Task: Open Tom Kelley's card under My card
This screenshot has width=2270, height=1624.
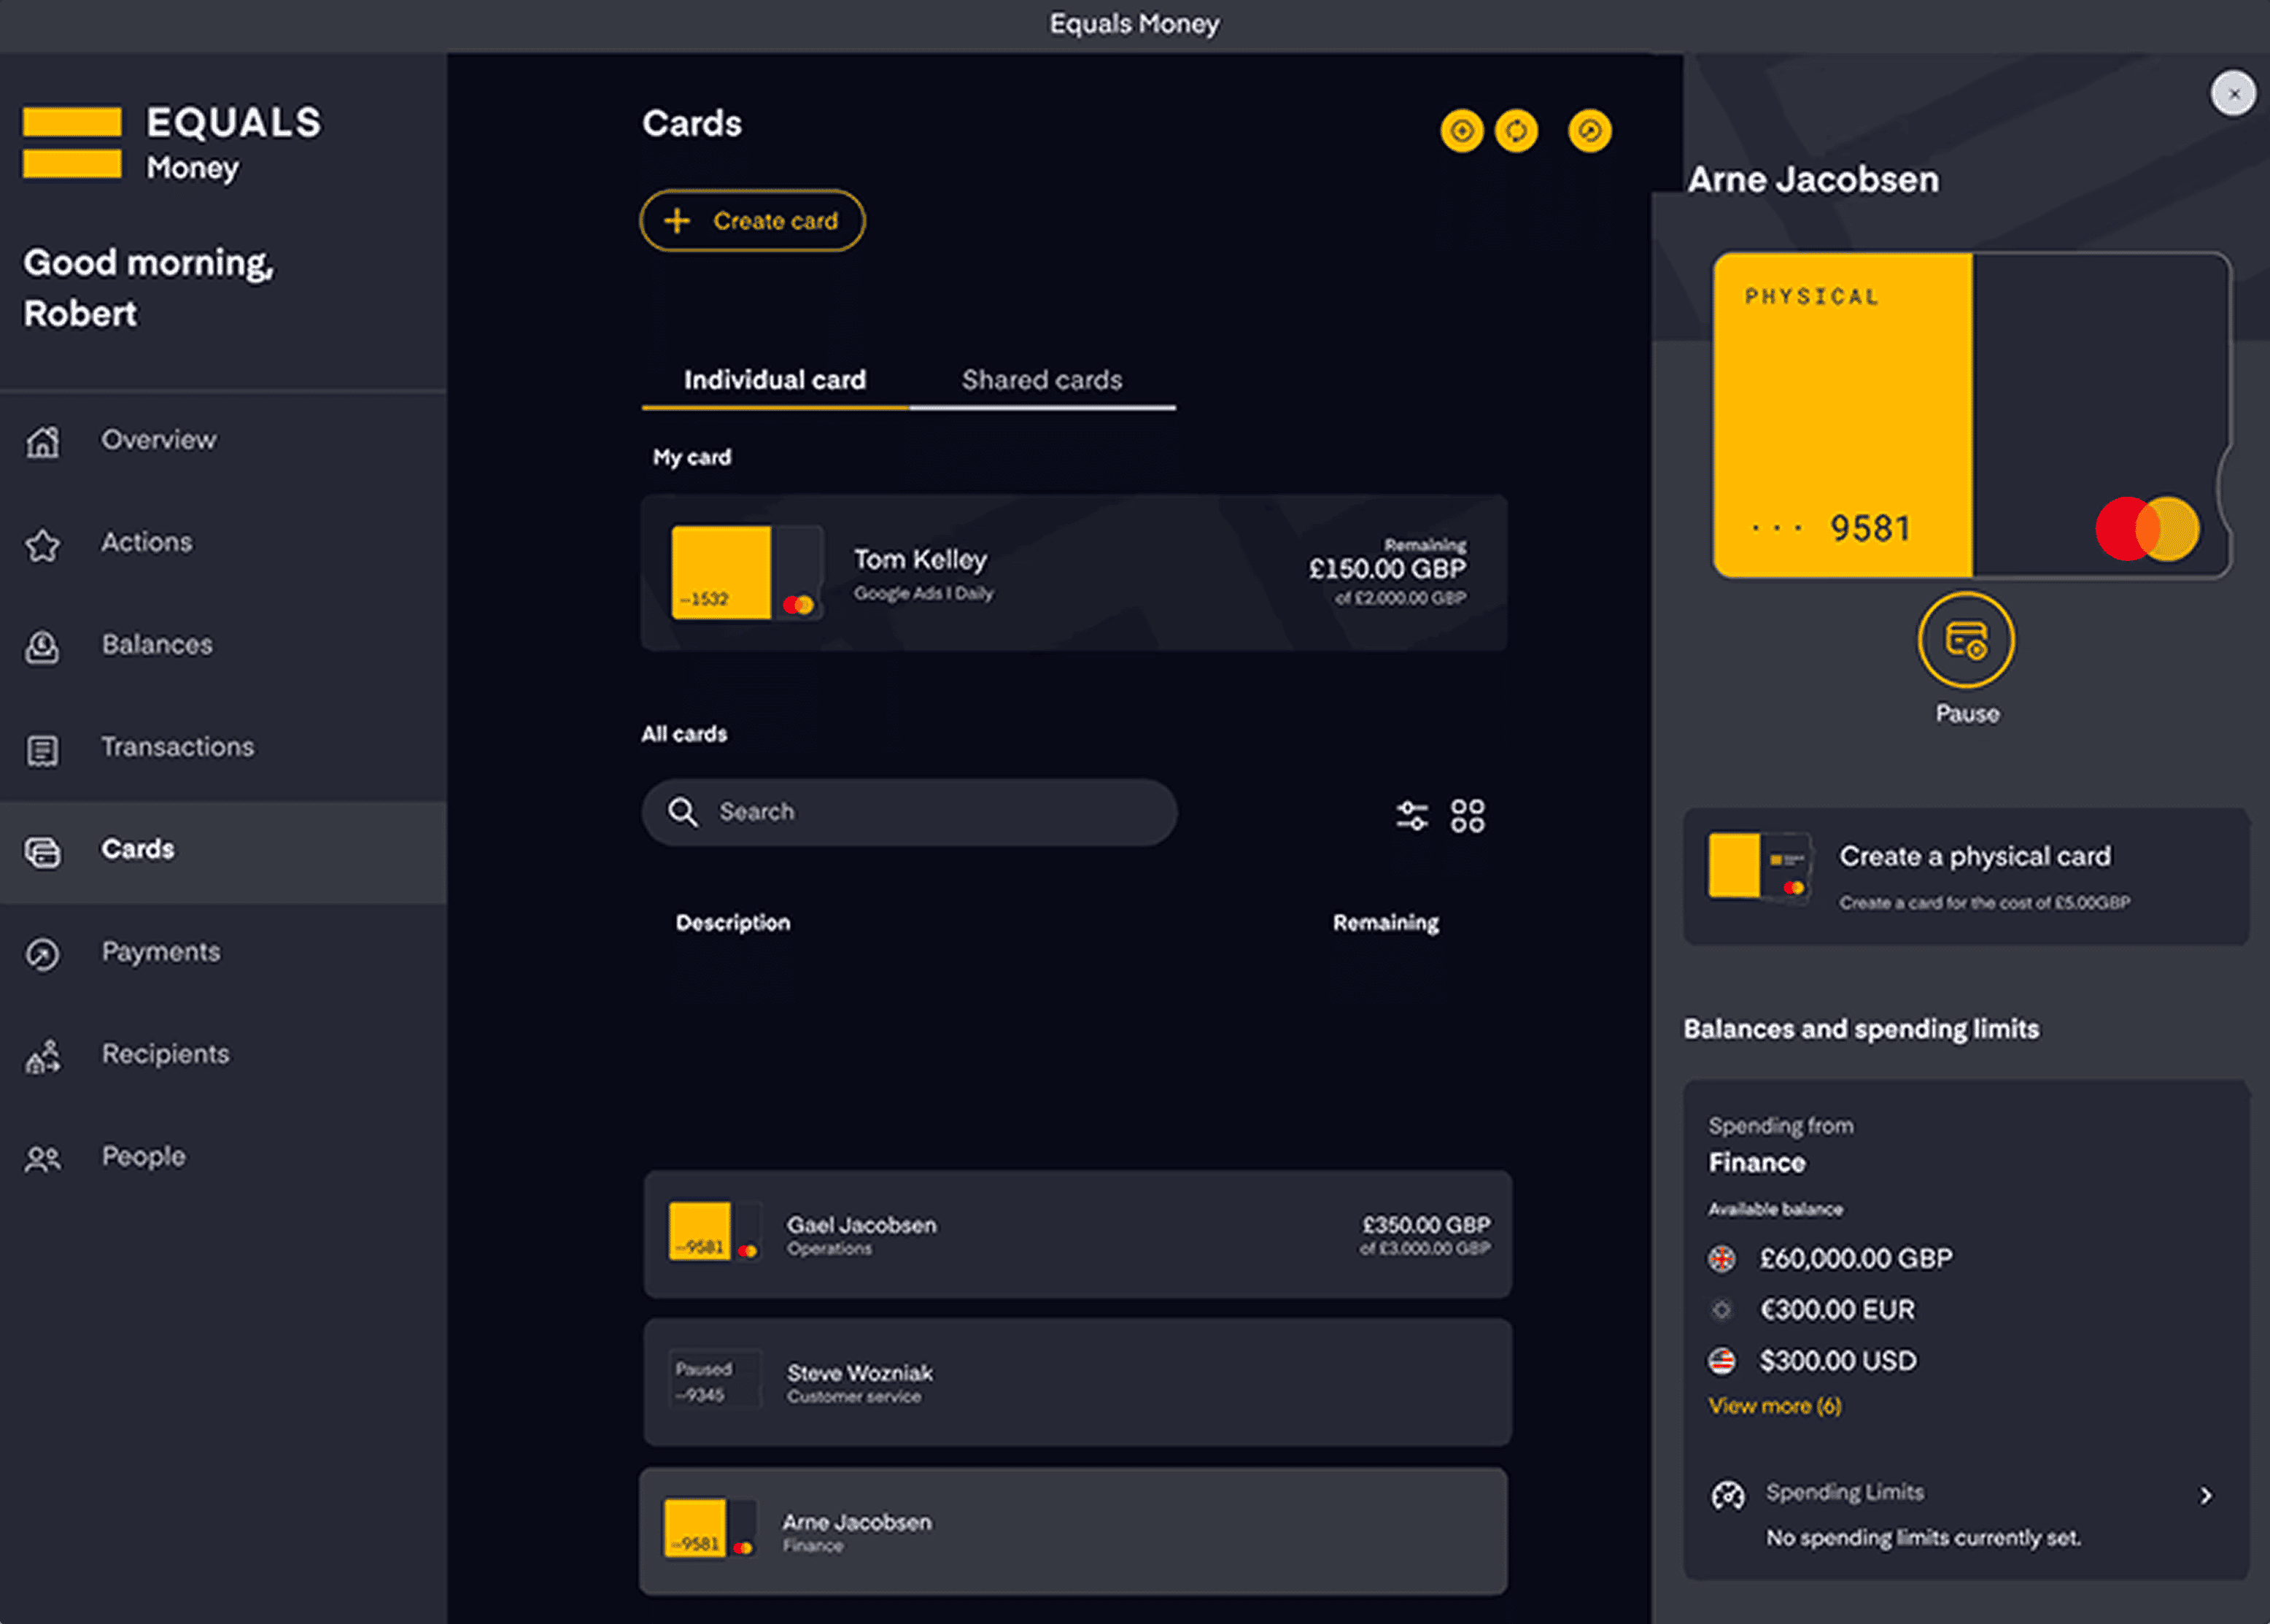Action: click(x=1074, y=573)
